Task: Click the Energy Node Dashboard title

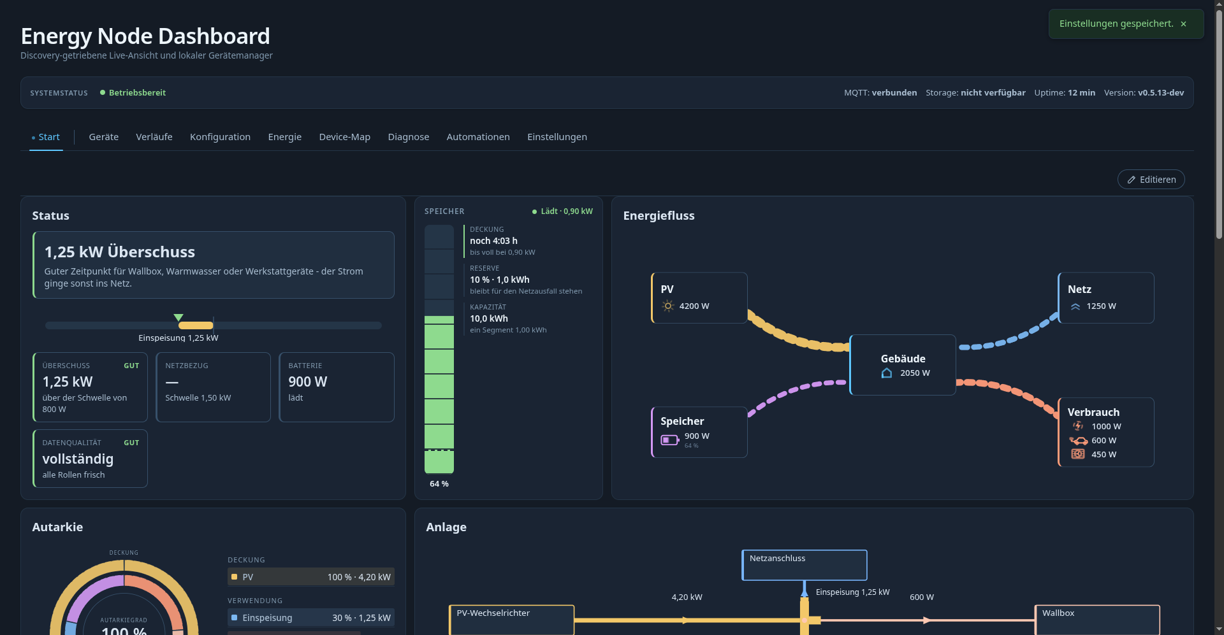Action: click(x=145, y=36)
